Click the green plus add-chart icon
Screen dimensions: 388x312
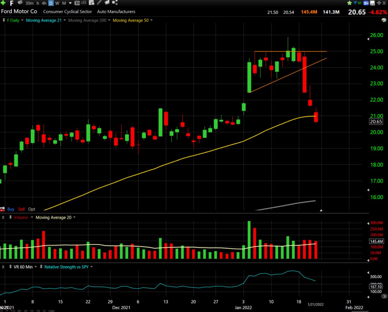click(x=3, y=3)
